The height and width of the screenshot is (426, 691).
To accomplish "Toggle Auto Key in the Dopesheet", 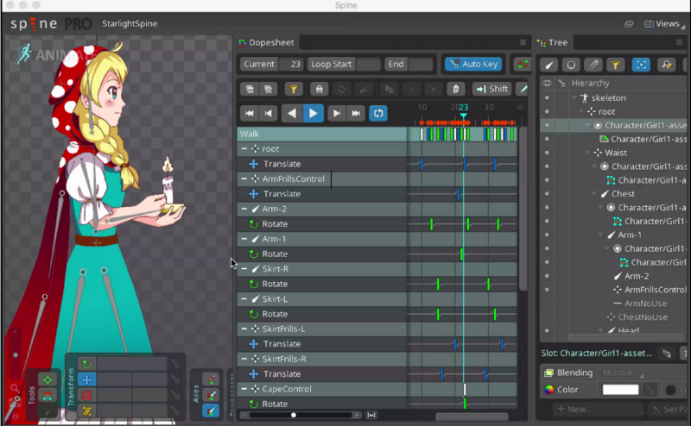I will coord(473,65).
